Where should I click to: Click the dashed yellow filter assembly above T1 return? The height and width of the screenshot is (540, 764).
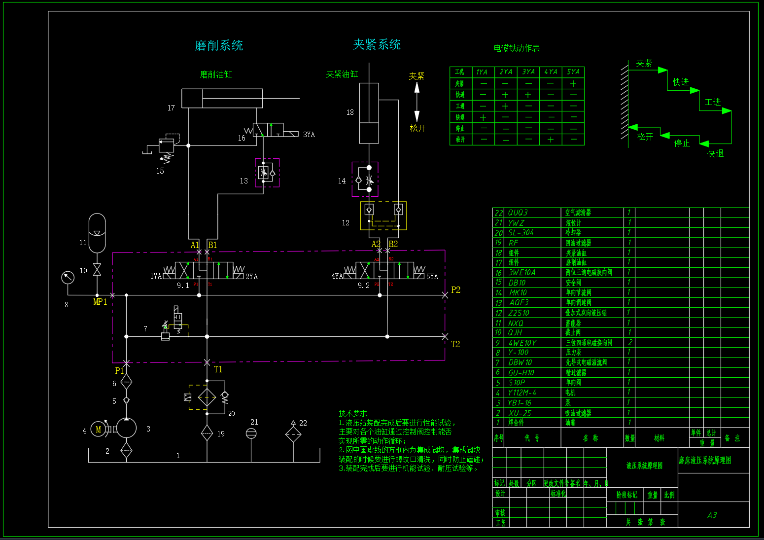[207, 397]
